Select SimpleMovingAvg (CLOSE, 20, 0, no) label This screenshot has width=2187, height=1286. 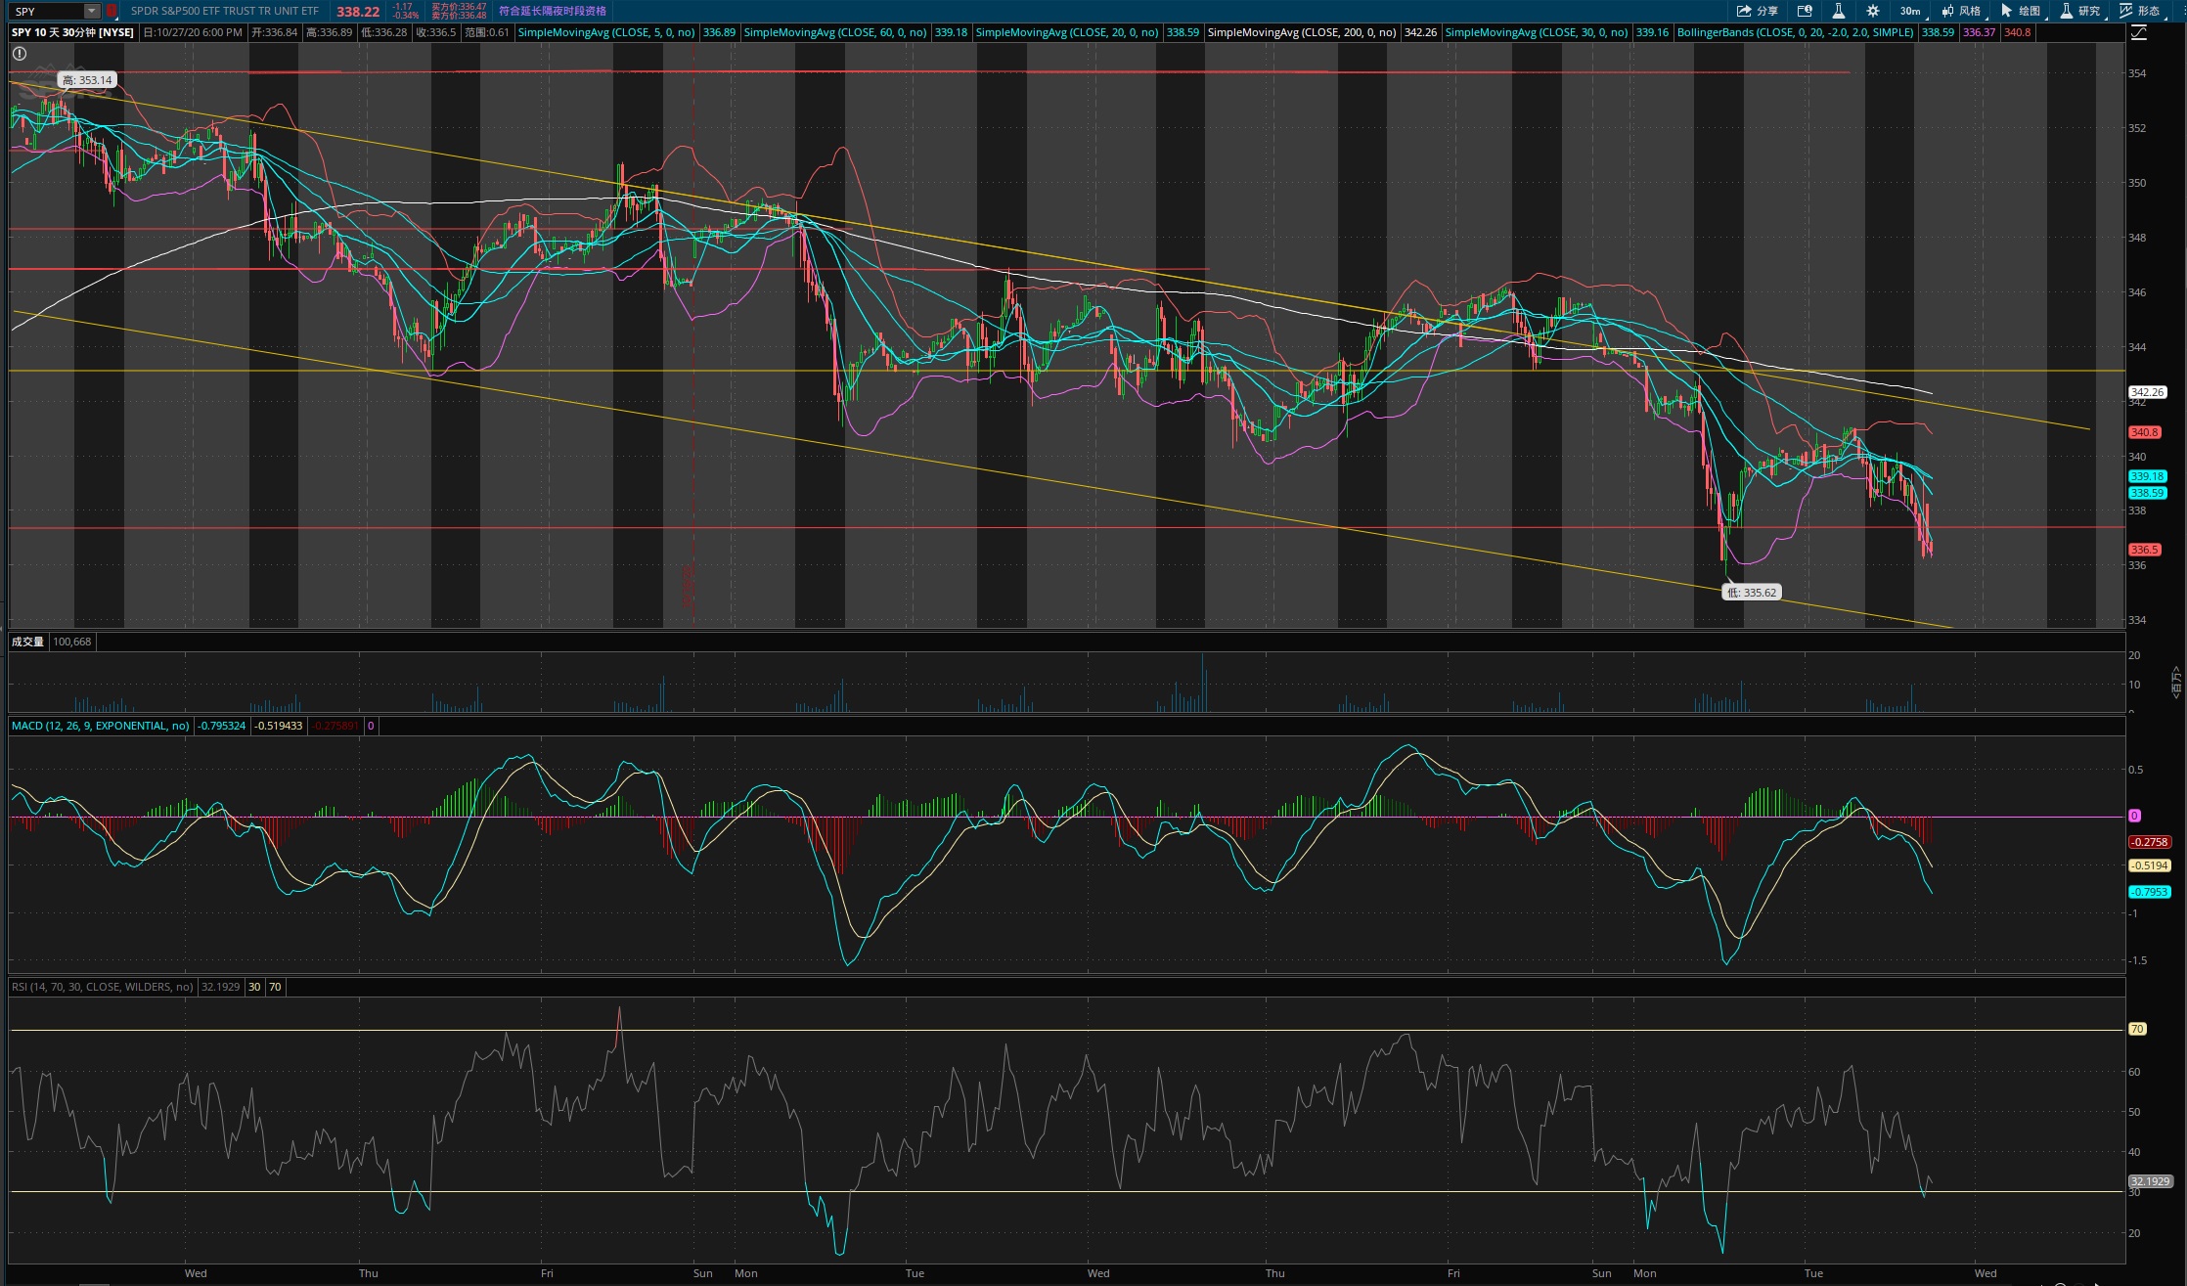[x=1067, y=32]
